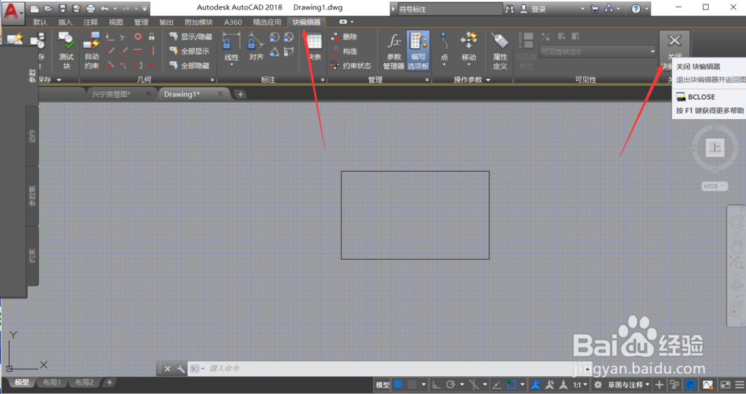Click the Save As icon in quick access toolbar
Viewport: 746px width, 394px height.
point(76,8)
